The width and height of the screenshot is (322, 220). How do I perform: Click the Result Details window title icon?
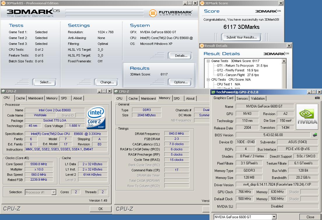[202, 45]
